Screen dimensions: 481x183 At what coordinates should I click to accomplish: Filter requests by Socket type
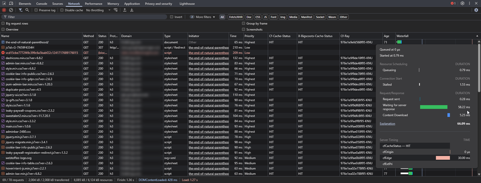click(x=320, y=17)
